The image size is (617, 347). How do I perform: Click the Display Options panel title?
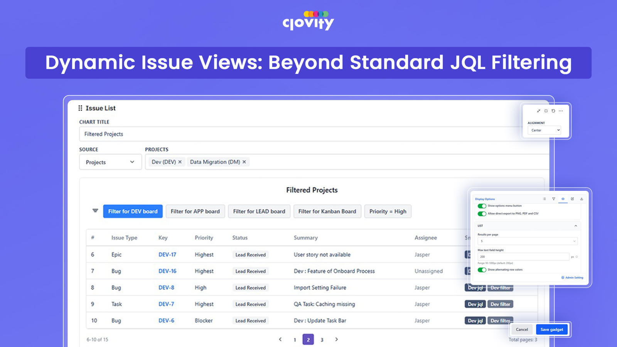(x=485, y=199)
